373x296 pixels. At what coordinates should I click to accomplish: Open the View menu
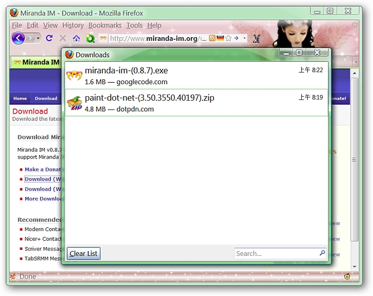pos(50,25)
